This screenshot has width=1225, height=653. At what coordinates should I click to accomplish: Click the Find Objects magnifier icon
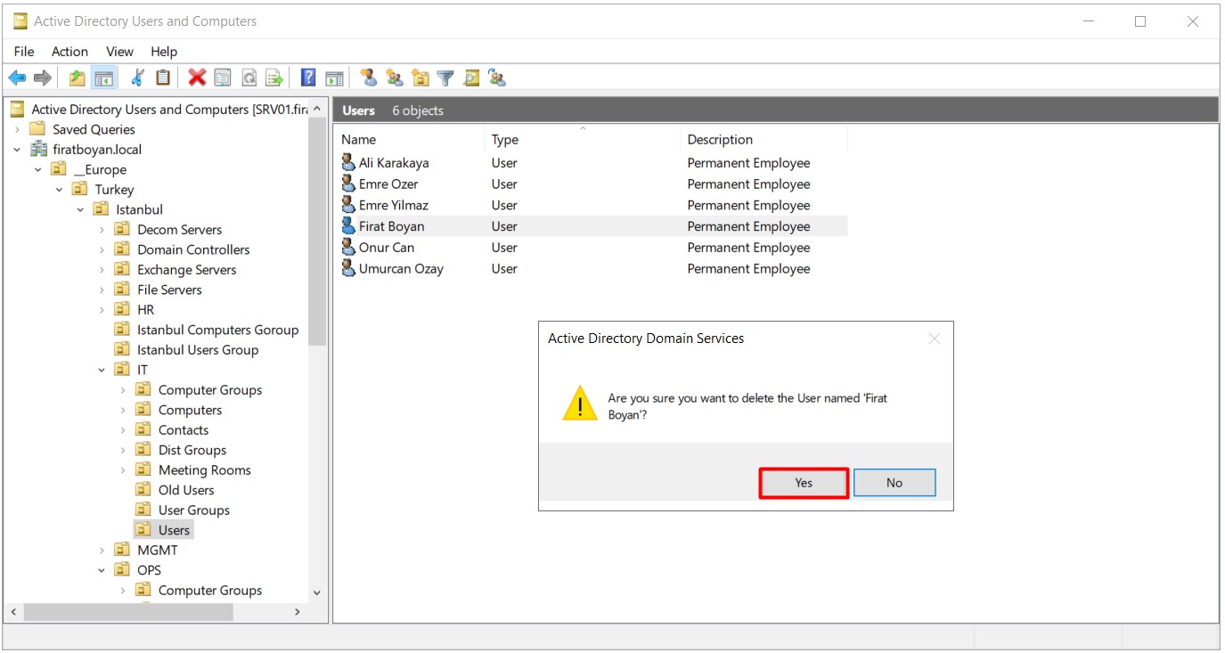(x=471, y=78)
